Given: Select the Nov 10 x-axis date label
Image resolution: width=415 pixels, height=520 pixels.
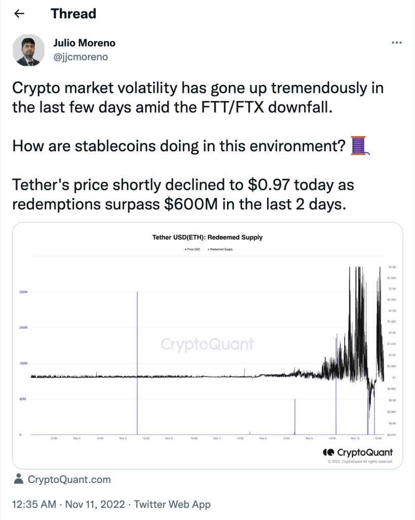Looking at the screenshot, I should (355, 438).
